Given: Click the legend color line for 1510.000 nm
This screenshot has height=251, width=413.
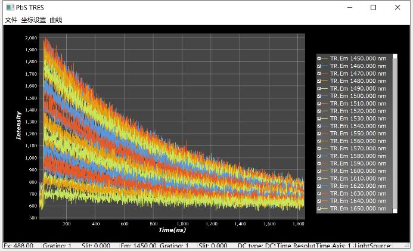Looking at the screenshot, I should click(325, 103).
